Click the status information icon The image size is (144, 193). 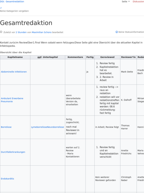point(116,32)
